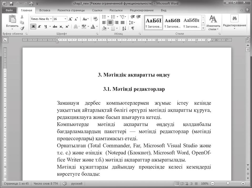Click the tab selector L button
This screenshot has width=252, height=188.
click(x=5, y=40)
